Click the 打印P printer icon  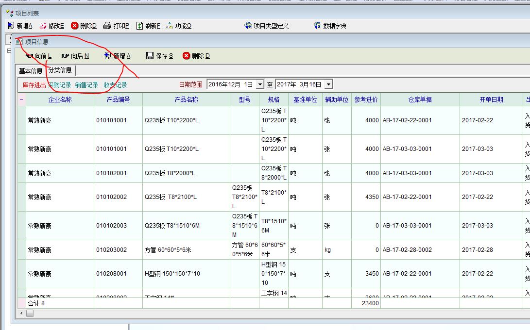tap(107, 26)
